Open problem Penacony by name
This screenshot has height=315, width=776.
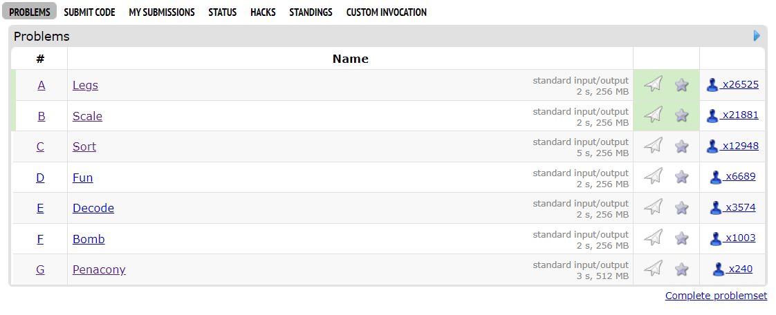(x=99, y=269)
